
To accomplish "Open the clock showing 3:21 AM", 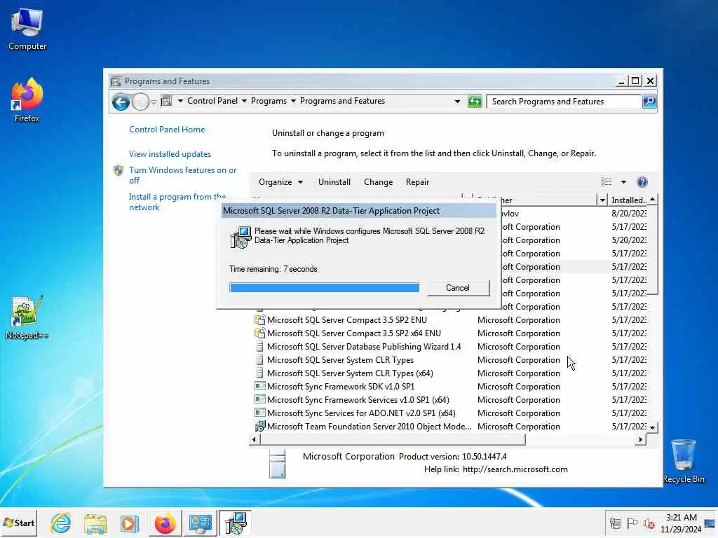I will pos(681,523).
